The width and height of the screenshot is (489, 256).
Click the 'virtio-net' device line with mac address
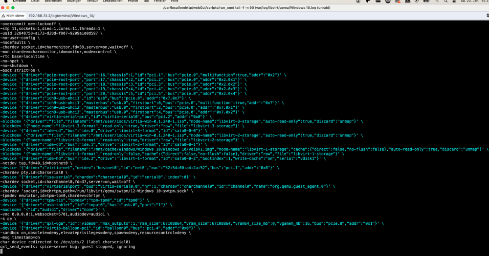point(140,168)
